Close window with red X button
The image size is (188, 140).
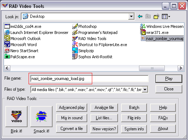pyautogui.click(x=182, y=6)
